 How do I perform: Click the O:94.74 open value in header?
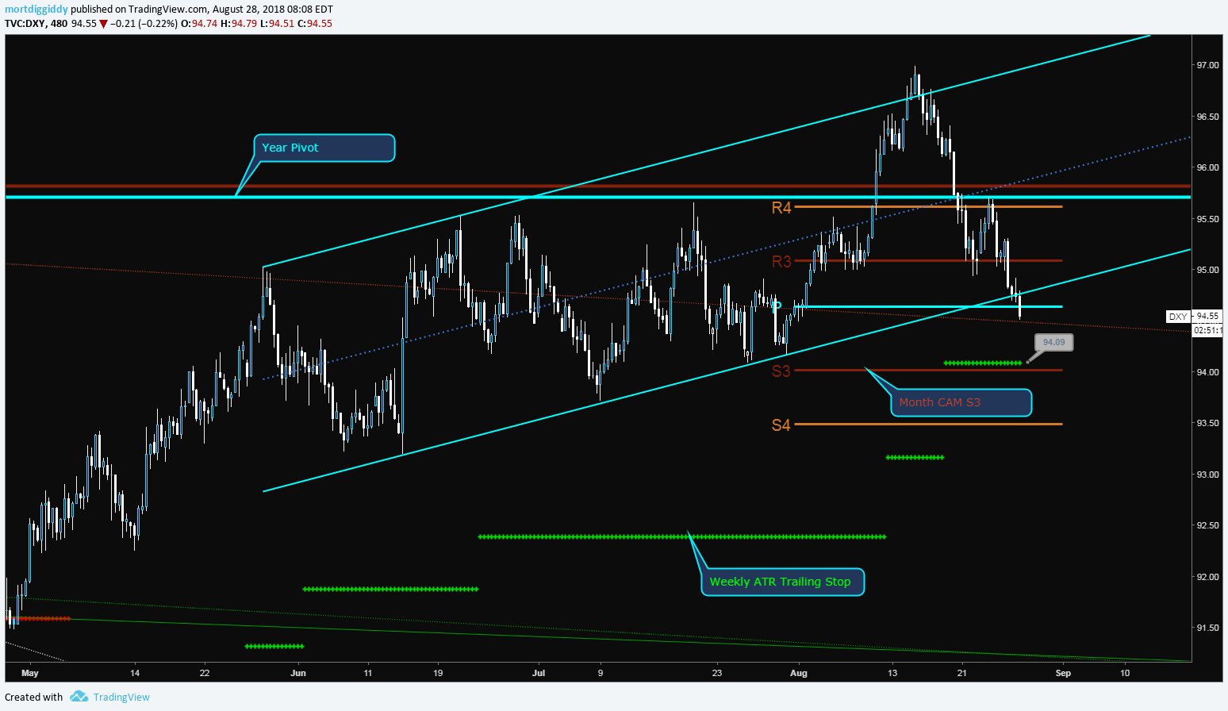pyautogui.click(x=199, y=24)
